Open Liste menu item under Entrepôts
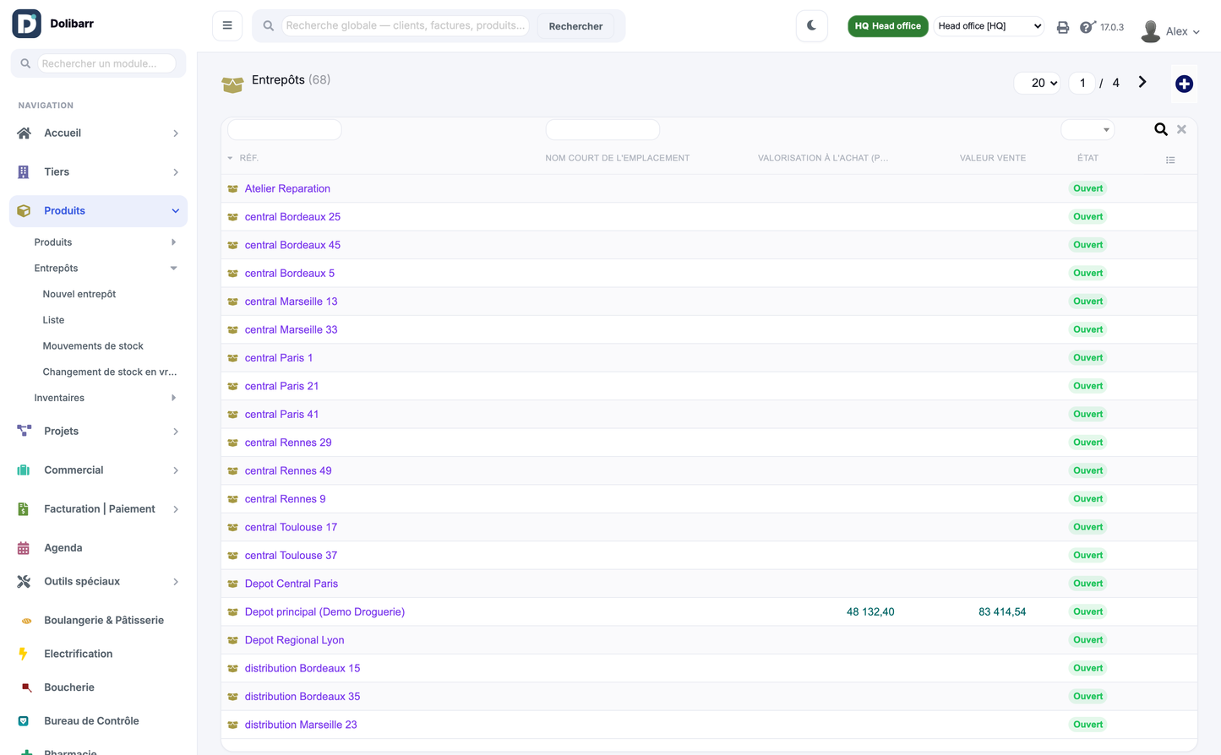The image size is (1221, 755). pos(53,320)
